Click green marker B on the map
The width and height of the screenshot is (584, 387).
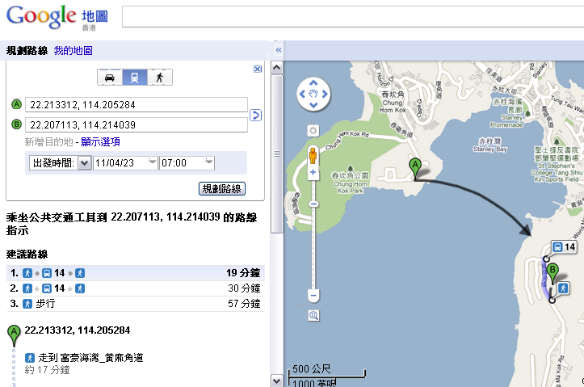click(x=552, y=274)
